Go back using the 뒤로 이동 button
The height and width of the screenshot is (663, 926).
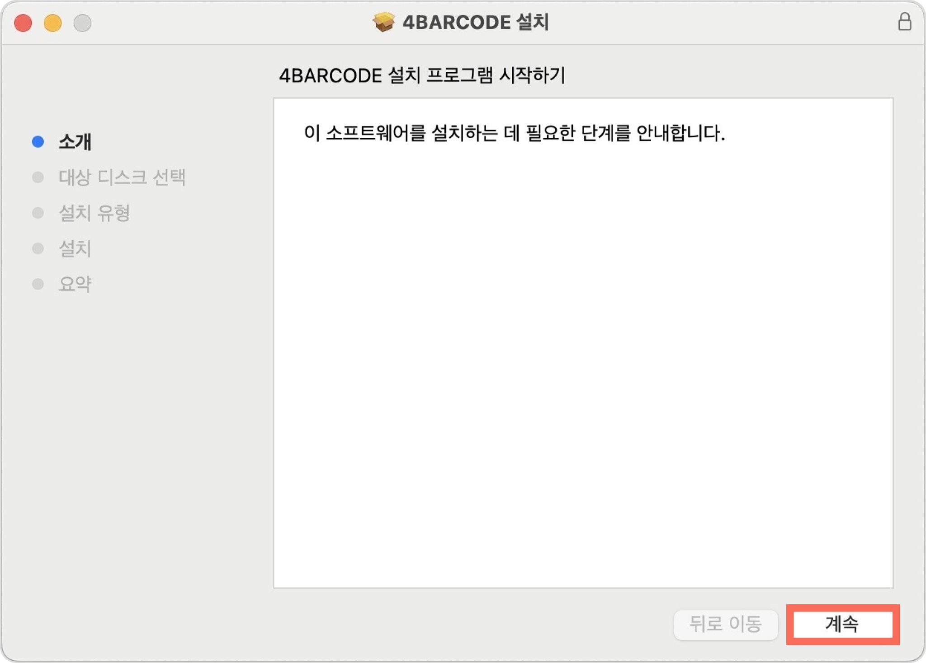[726, 625]
